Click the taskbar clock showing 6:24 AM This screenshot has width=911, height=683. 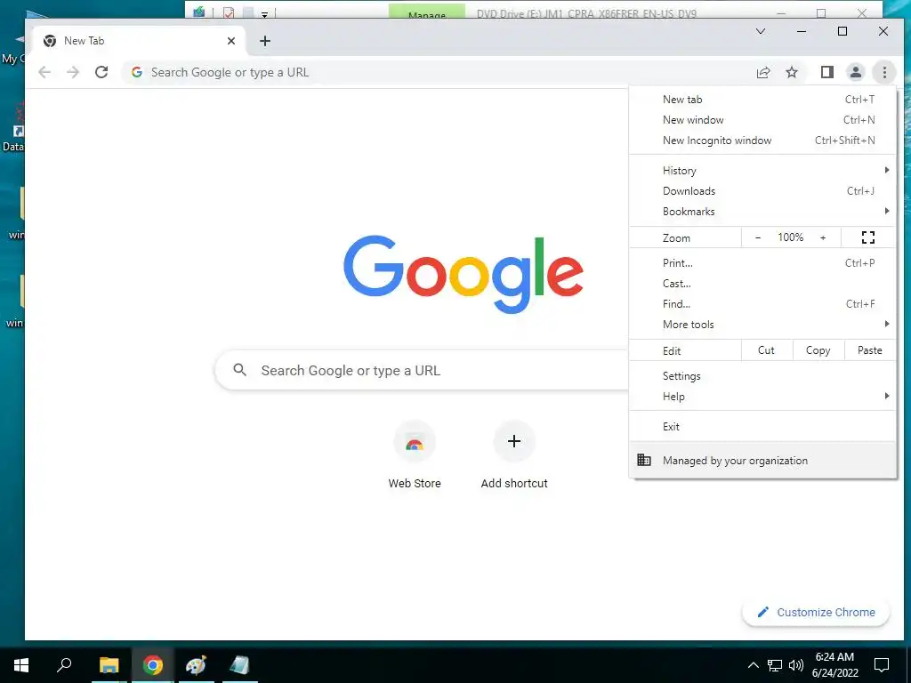pyautogui.click(x=834, y=665)
